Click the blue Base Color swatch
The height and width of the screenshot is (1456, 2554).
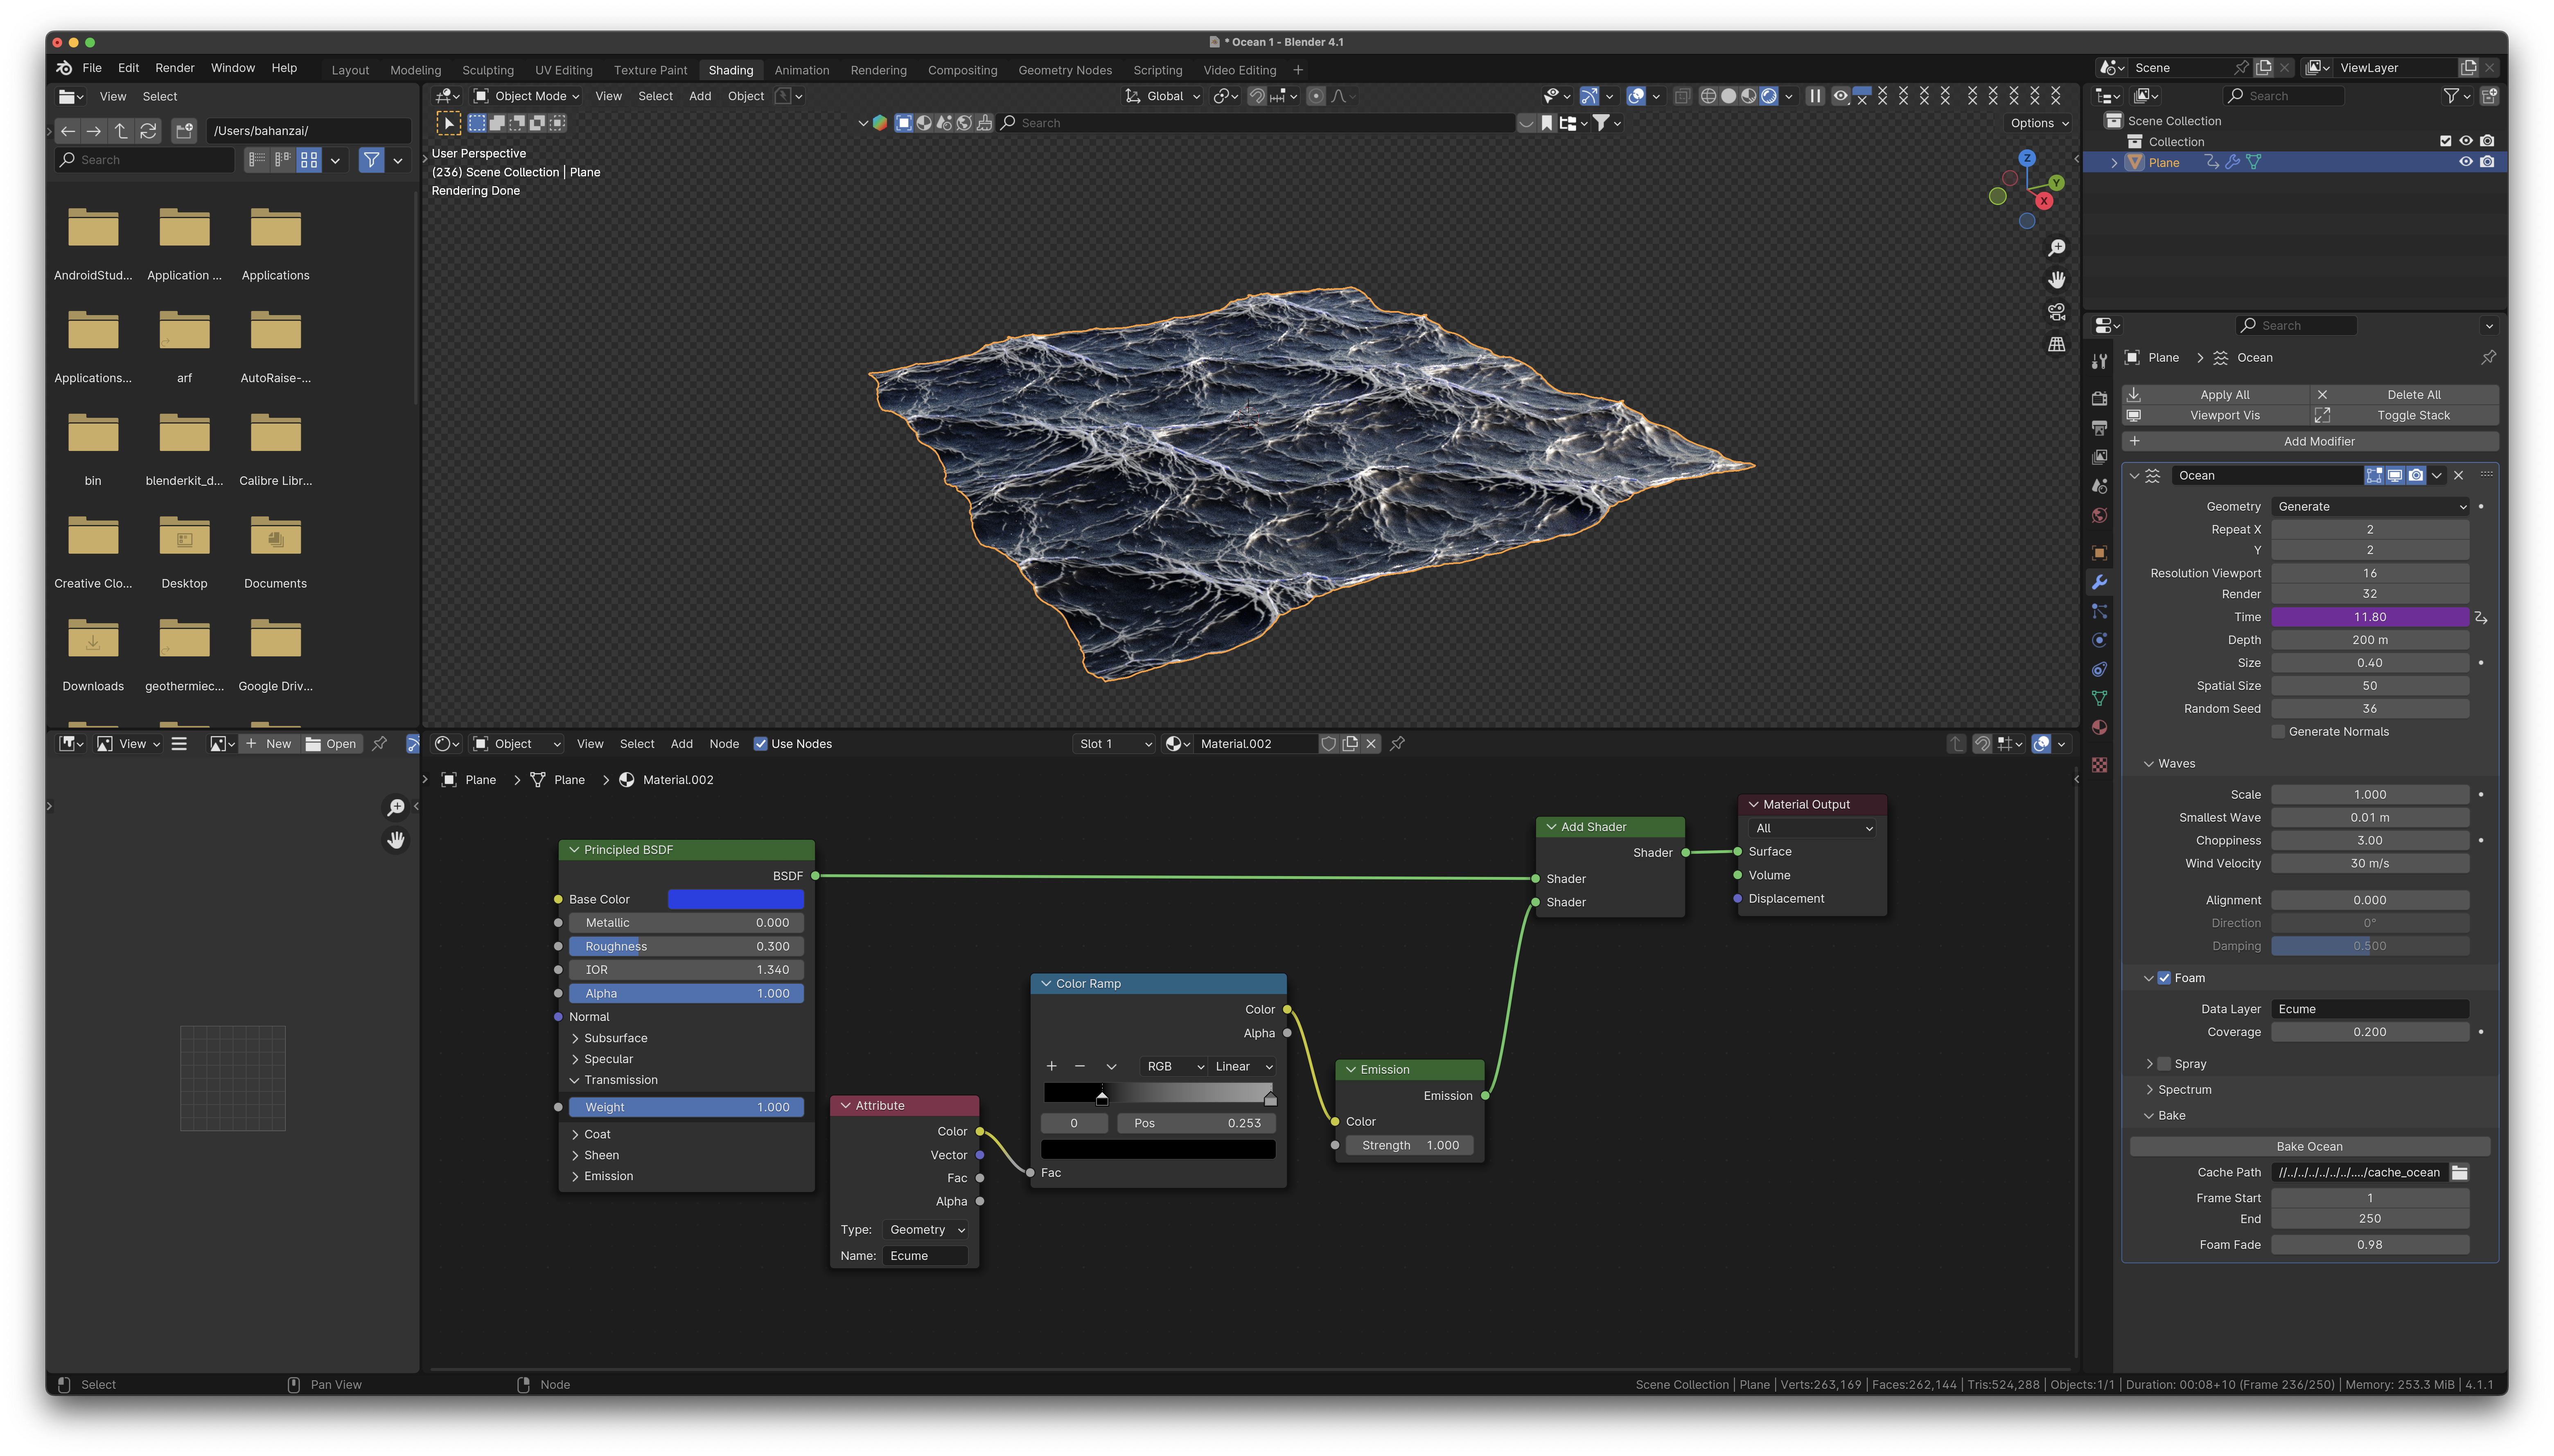click(735, 900)
